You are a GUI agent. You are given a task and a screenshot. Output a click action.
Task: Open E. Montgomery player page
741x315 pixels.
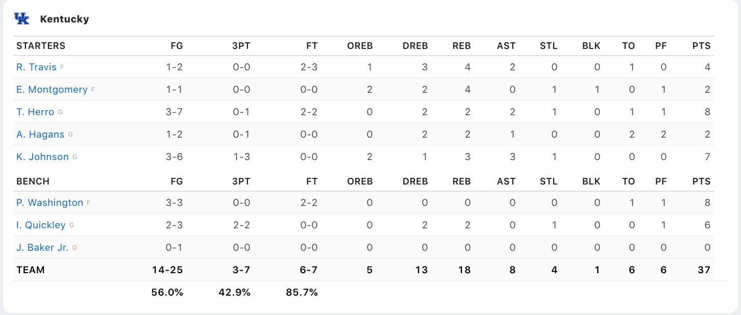coord(52,90)
